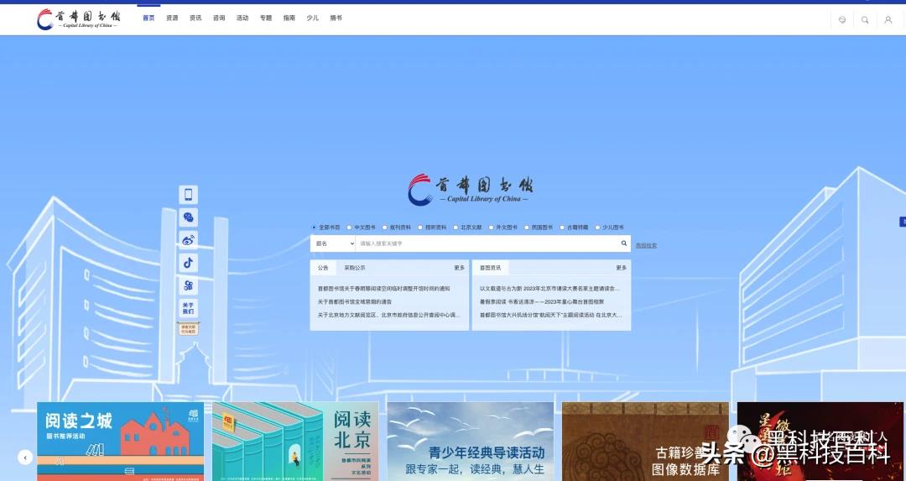The image size is (906, 481).
Task: Open the video channel sidebar icon
Action: (x=189, y=285)
